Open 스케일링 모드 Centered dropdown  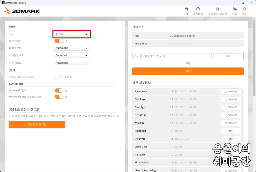(x=71, y=55)
